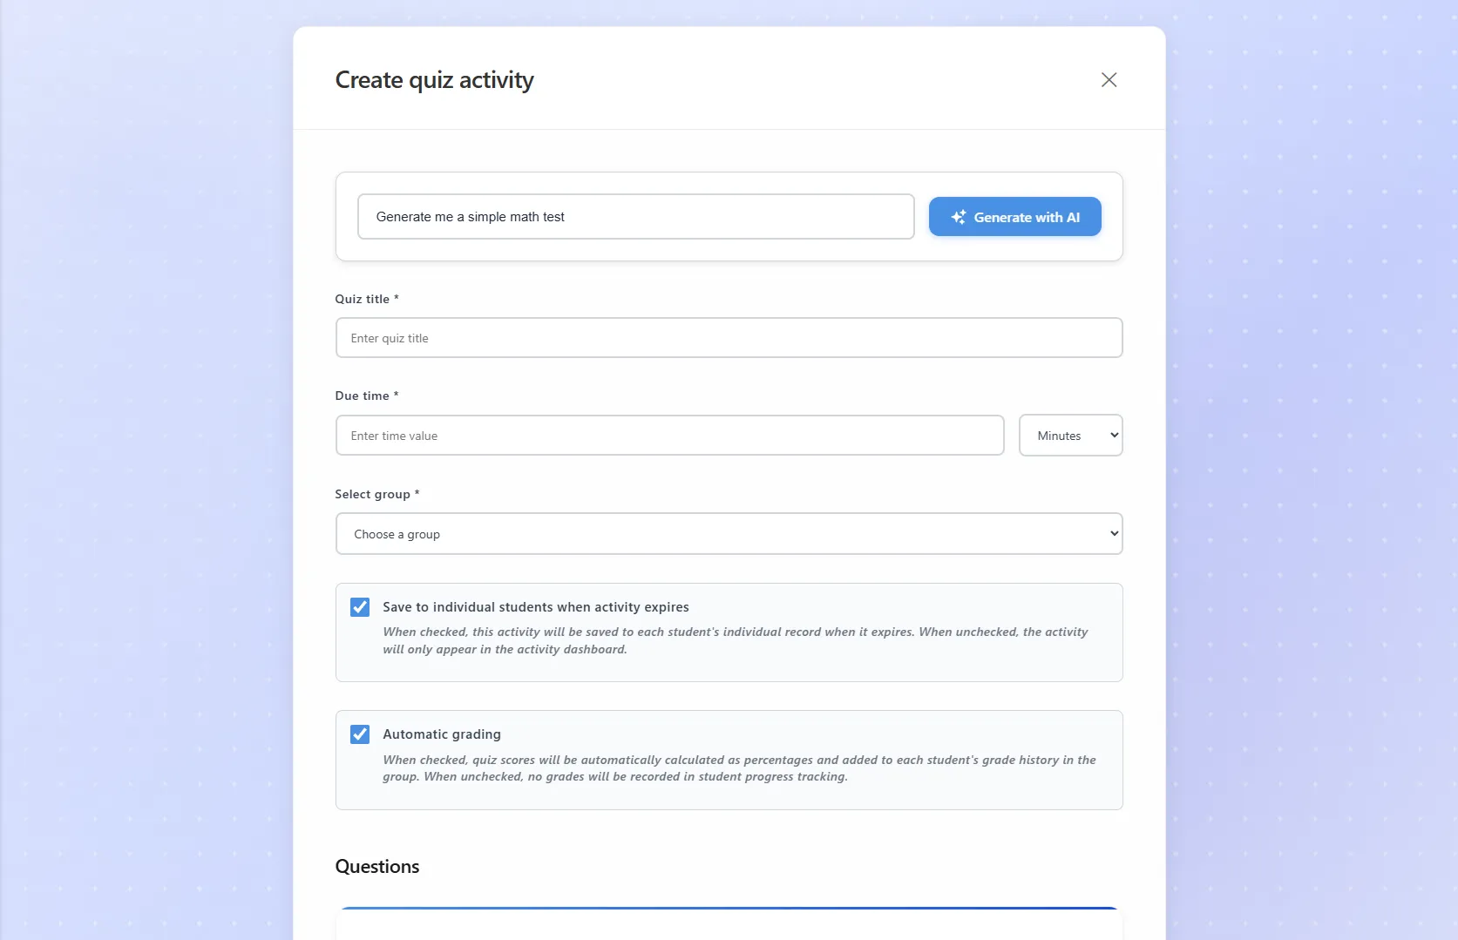Image resolution: width=1458 pixels, height=940 pixels.
Task: Click the Quiz title field label
Action: click(x=367, y=299)
